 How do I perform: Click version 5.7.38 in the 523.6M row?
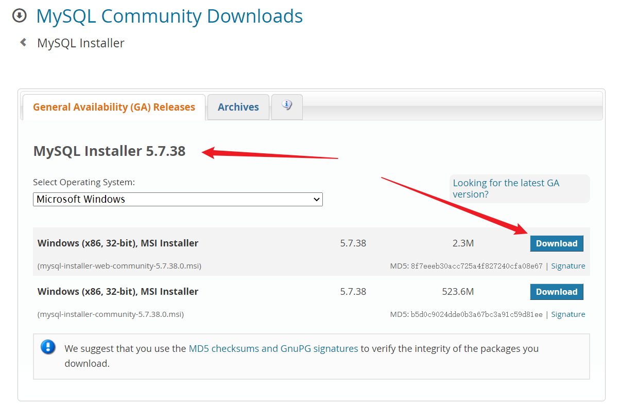tap(353, 291)
